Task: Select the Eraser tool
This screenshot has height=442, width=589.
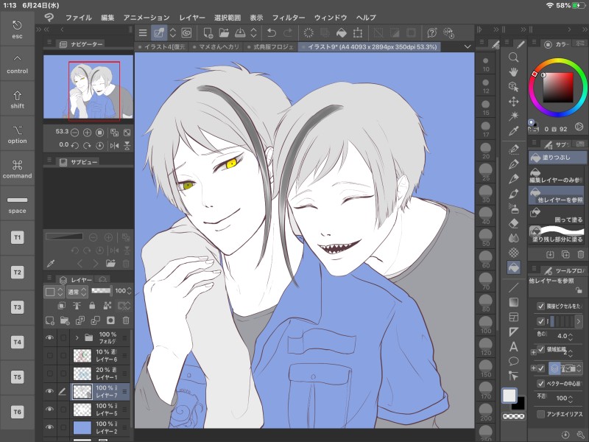Action: 513,223
